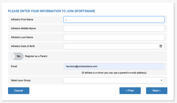Click the "Athlete's Middle Name" label
This screenshot has width=177, height=103.
23,29
